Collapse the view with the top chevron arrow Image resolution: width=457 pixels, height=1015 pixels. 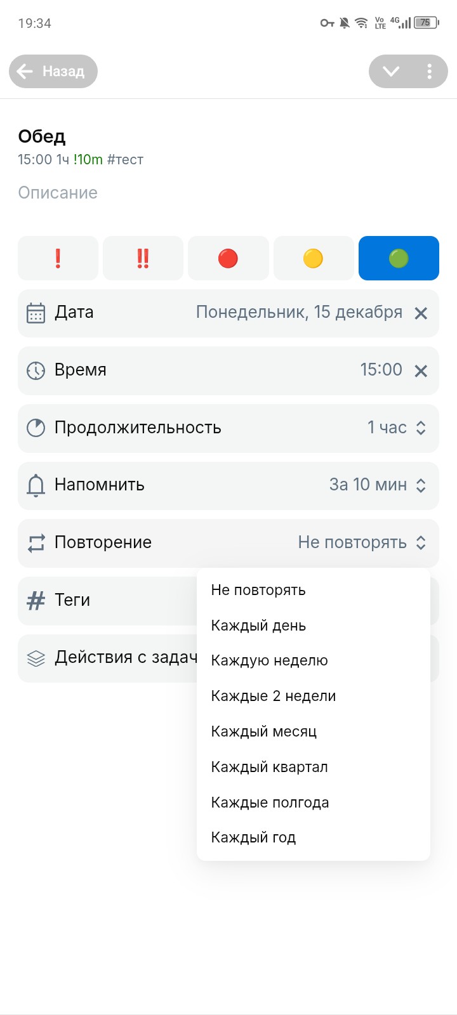(x=392, y=71)
